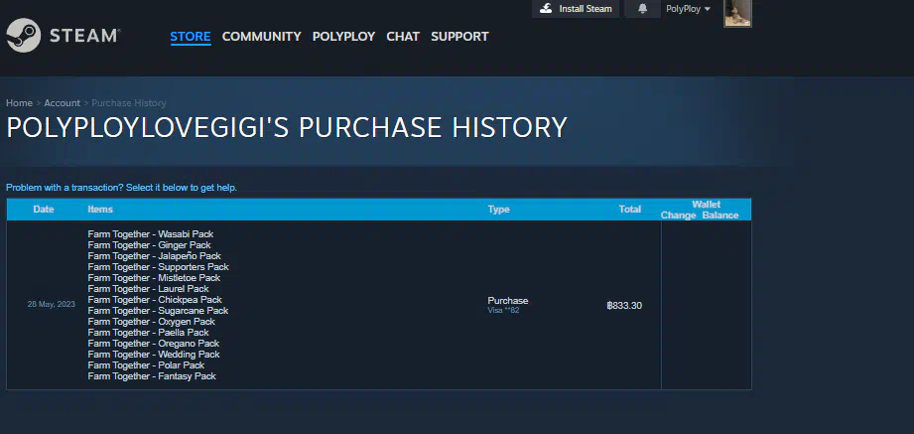Click the Total column header

click(629, 210)
